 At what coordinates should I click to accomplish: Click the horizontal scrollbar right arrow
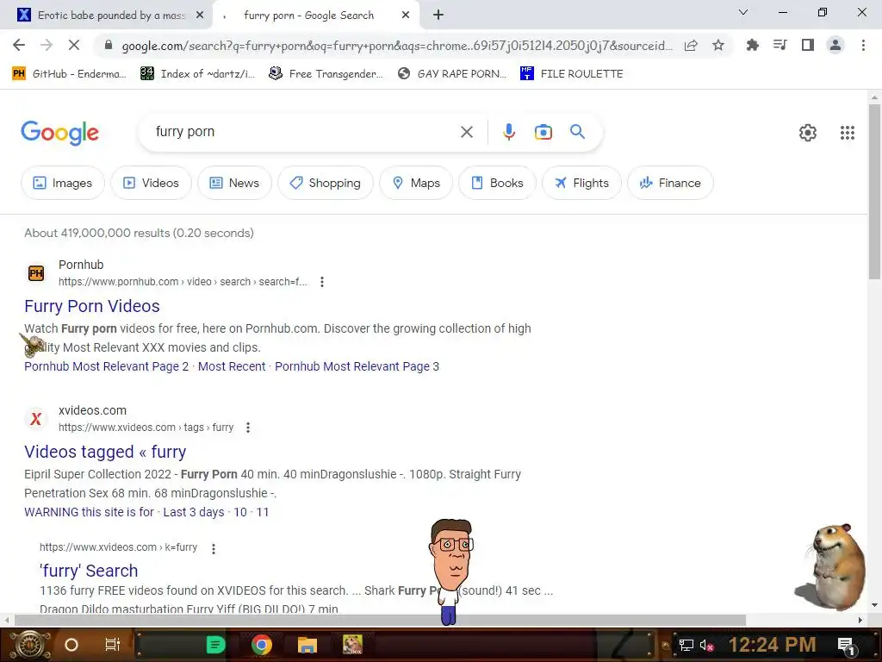[860, 620]
